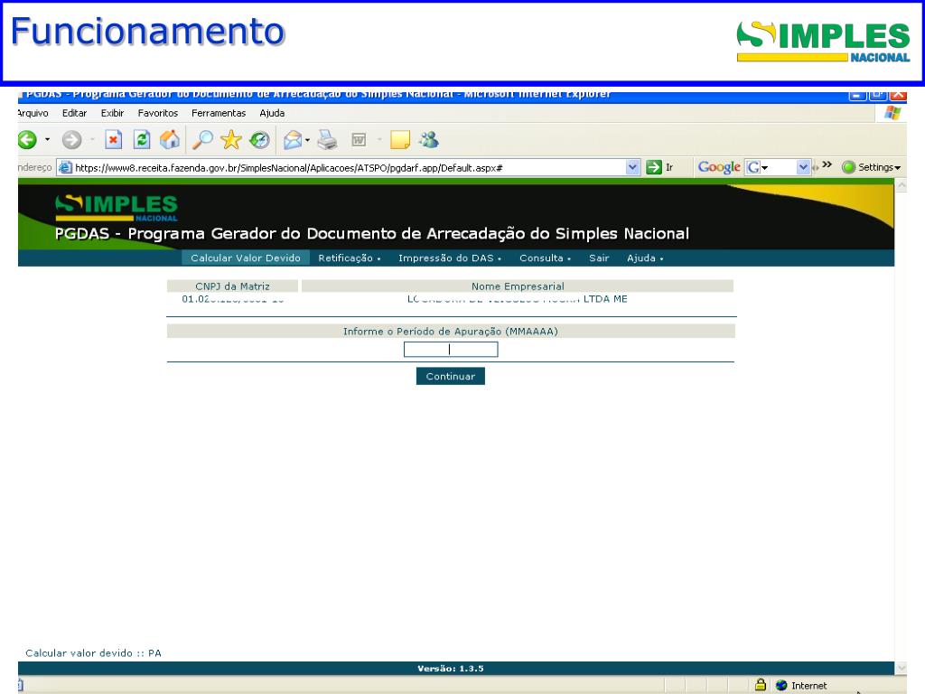Open the Arquivo menu
Image resolution: width=925 pixels, height=694 pixels.
pos(33,113)
